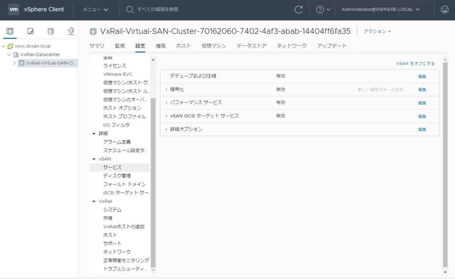Click the VSAN をオフにする link

click(x=416, y=64)
